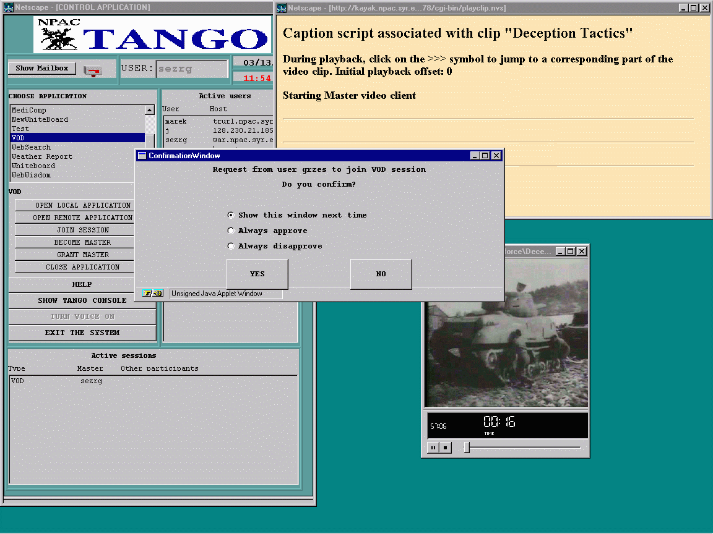The width and height of the screenshot is (713, 534).
Task: Minimize the video player window
Action: pyautogui.click(x=560, y=252)
